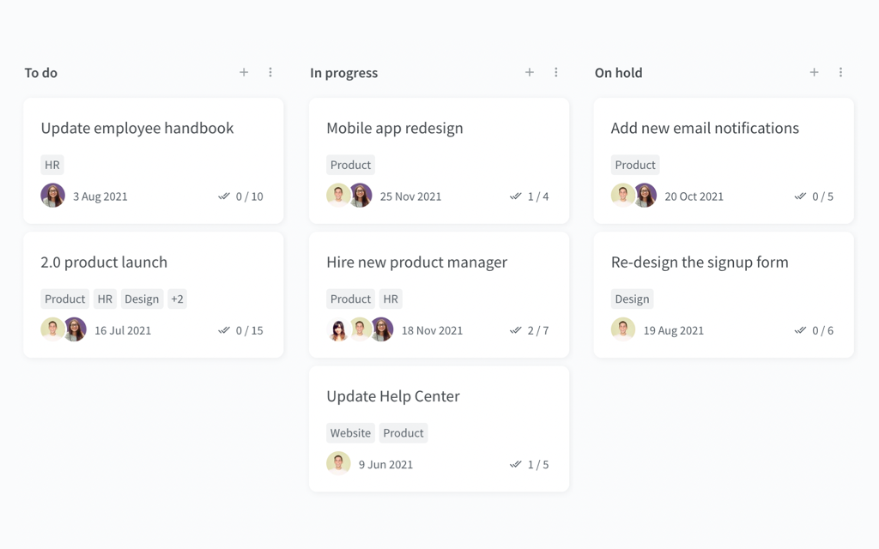The image size is (879, 549).
Task: Click plus icon in To do column
Action: click(x=244, y=73)
